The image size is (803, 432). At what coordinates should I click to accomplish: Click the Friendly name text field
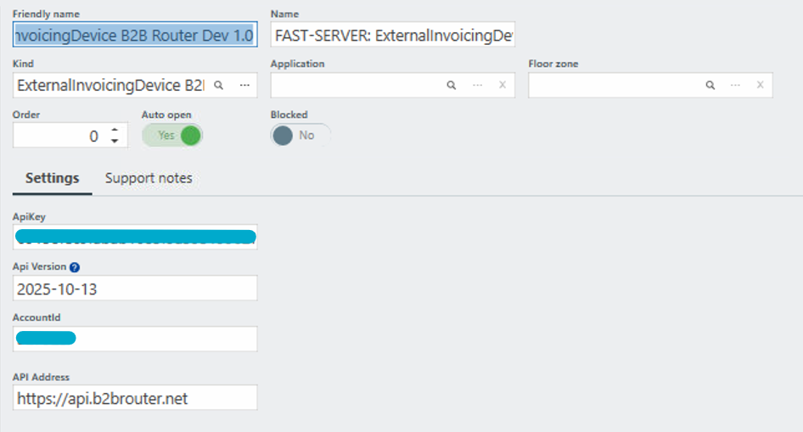[135, 36]
